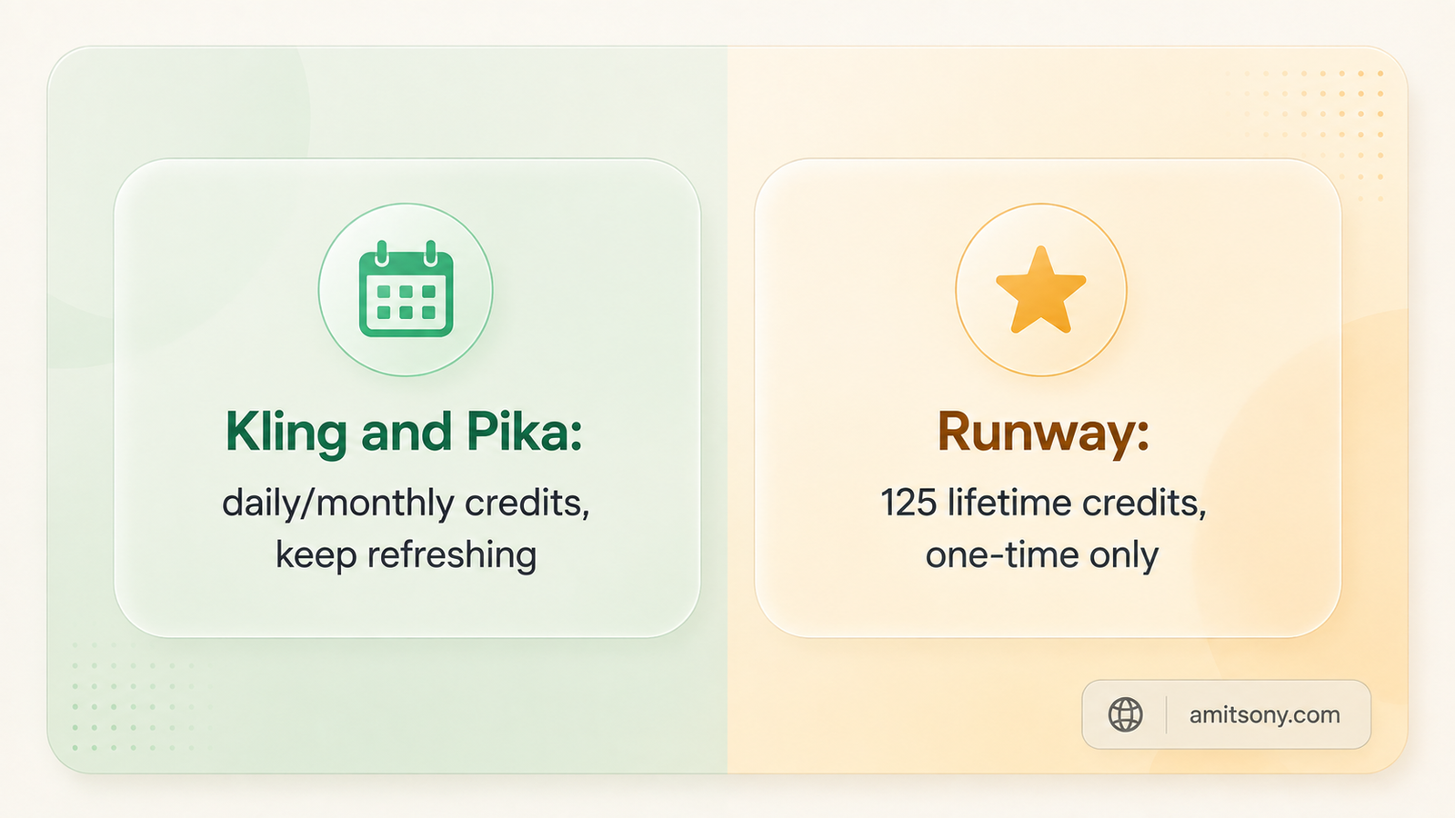Click the green calendar icon
Screen dimensions: 1455x818
coord(406,289)
